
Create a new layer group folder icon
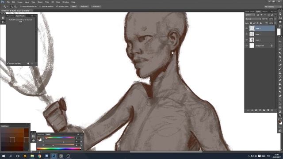coord(264,110)
